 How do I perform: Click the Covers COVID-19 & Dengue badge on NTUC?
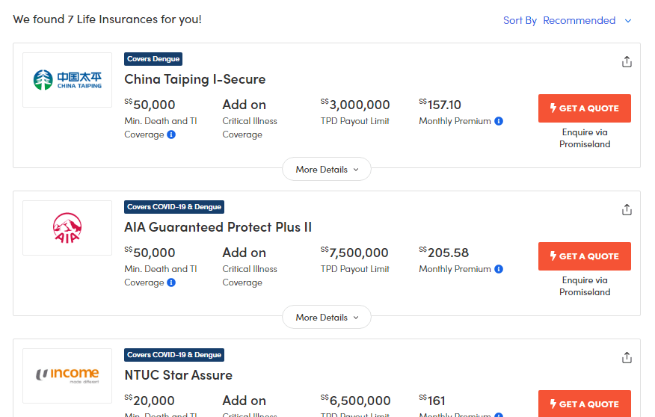click(174, 355)
